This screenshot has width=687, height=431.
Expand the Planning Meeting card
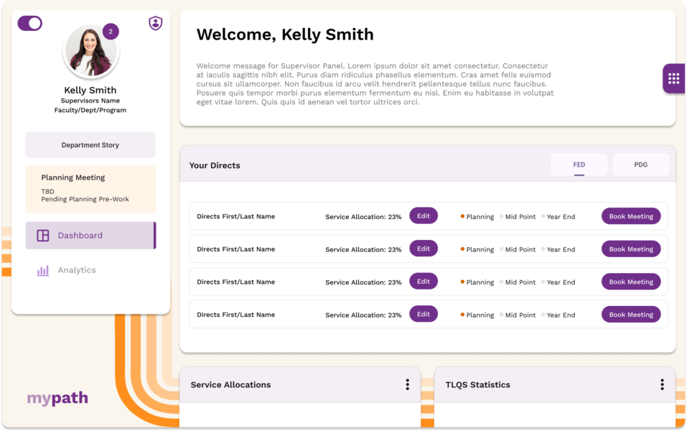90,189
